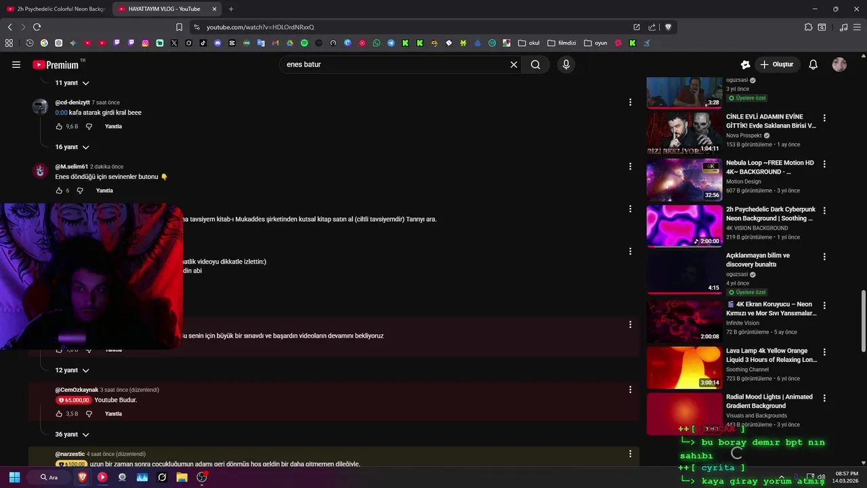867x488 pixels.
Task: Open 2h Psychedelic Dark Cyberpunk video thumbnail
Action: coord(684,226)
